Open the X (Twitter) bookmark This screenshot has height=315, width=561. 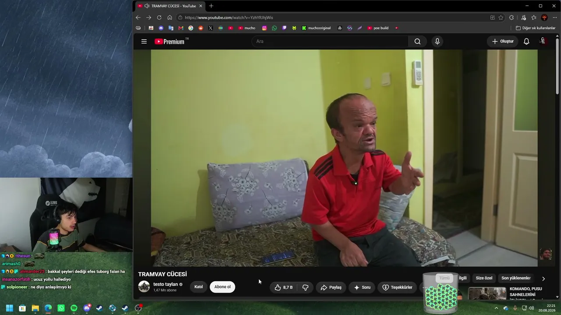click(210, 28)
